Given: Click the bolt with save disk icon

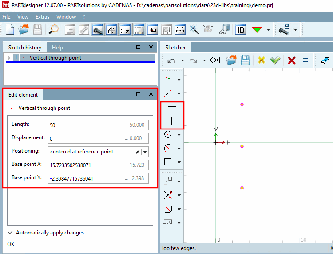Looking at the screenshot, I should coord(284,29).
